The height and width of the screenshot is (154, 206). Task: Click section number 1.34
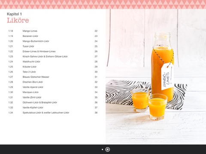[11, 113]
